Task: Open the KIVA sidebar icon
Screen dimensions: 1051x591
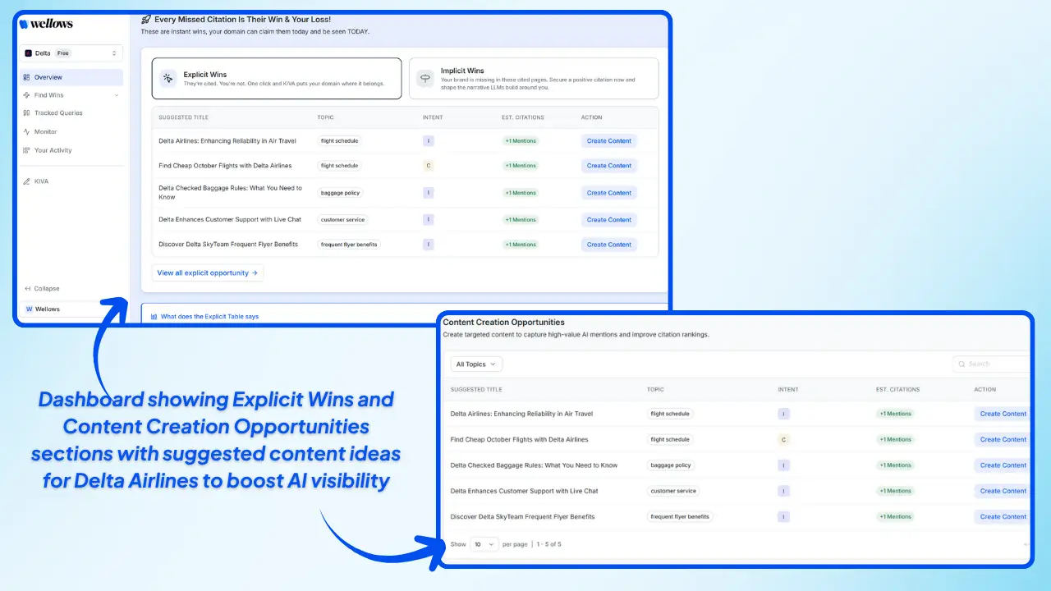Action: [x=27, y=181]
